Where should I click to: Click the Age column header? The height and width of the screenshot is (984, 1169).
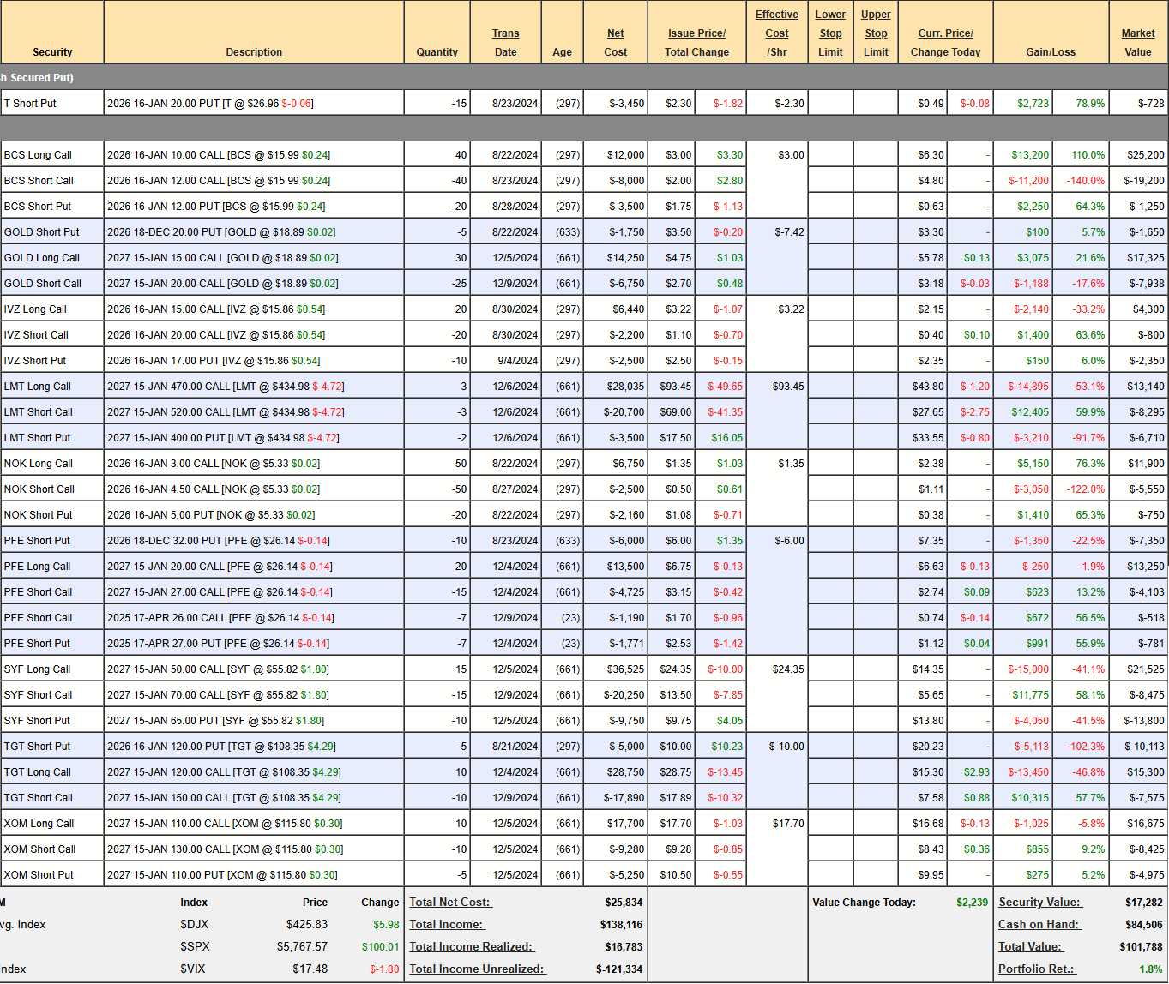click(562, 52)
